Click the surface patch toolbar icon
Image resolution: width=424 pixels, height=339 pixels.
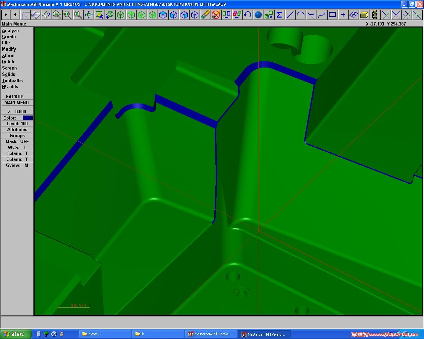click(x=354, y=15)
